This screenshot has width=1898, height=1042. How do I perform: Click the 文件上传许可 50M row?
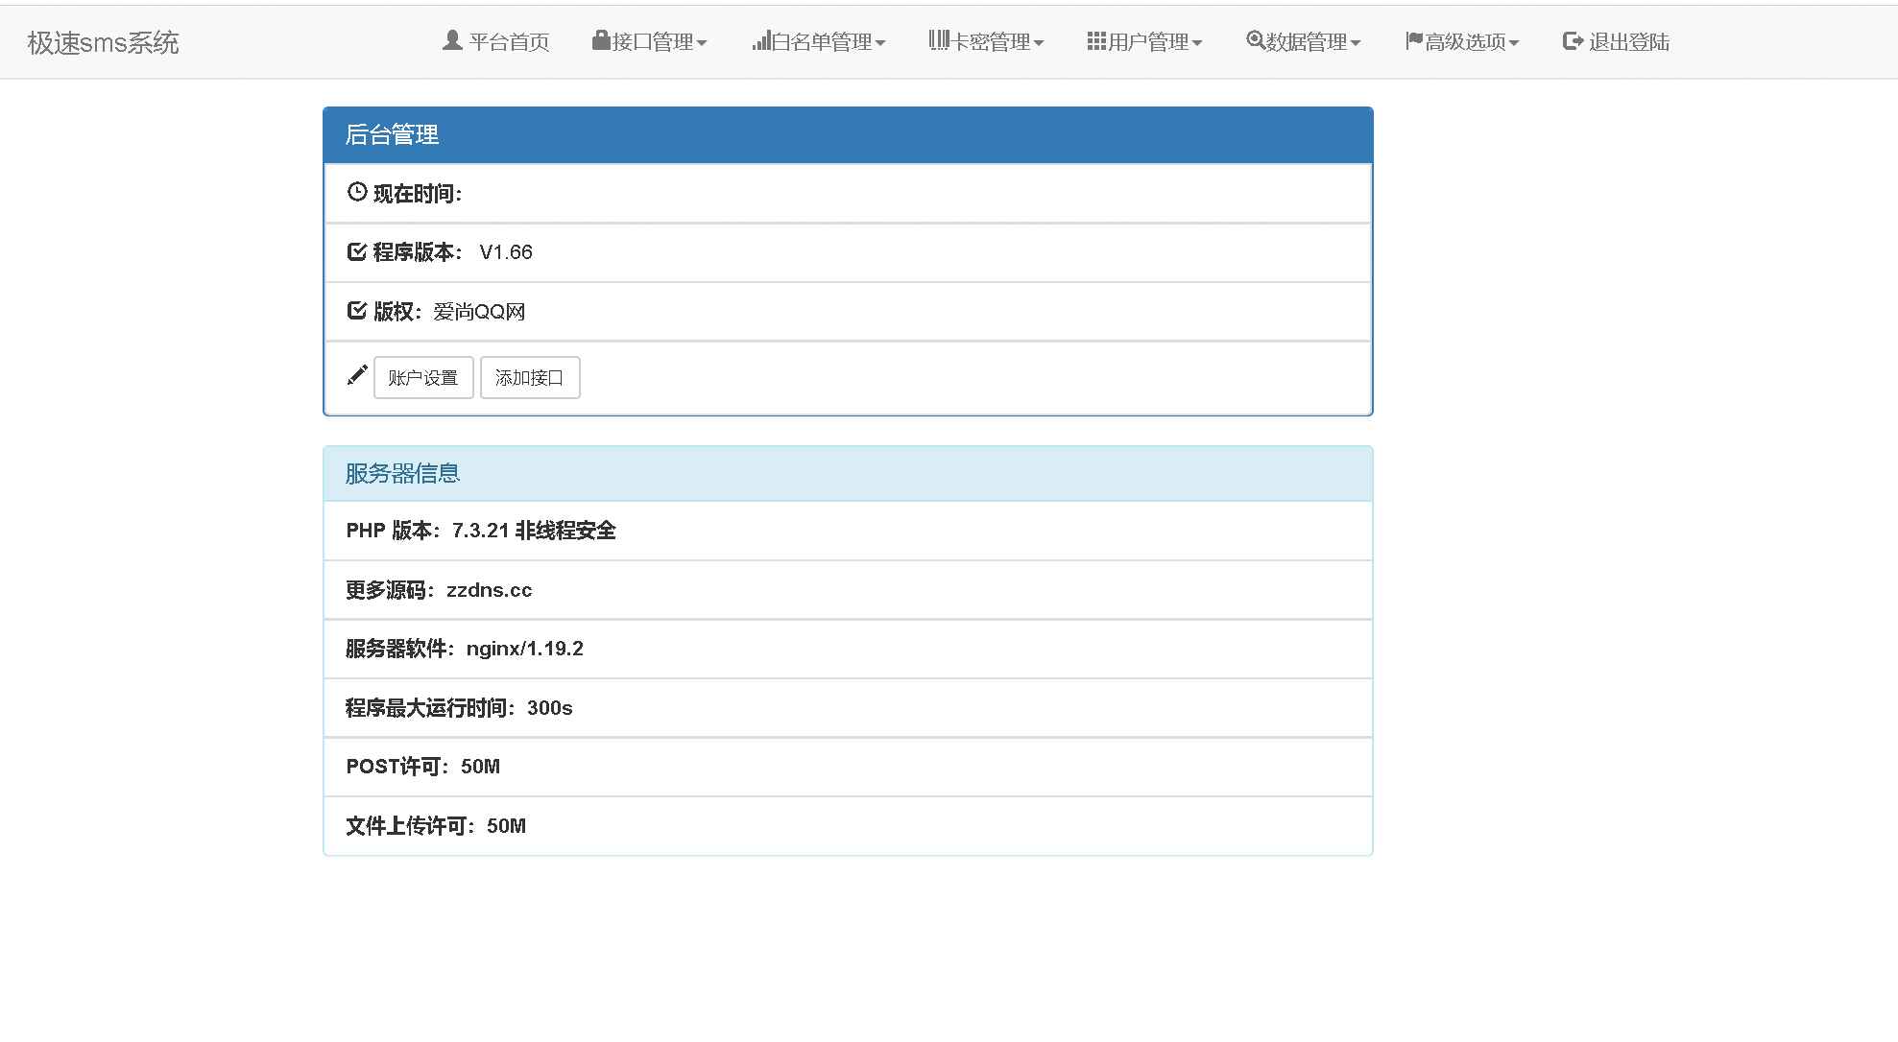(848, 826)
